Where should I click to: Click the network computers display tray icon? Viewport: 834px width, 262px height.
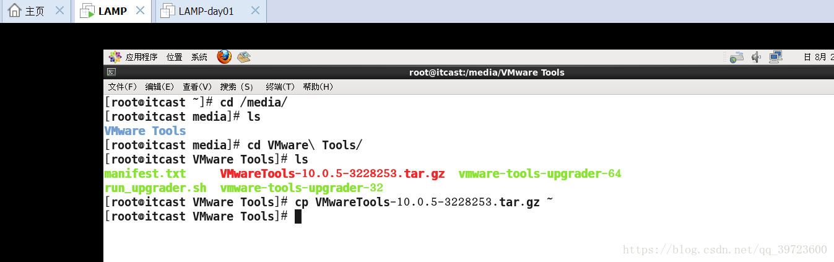[x=776, y=57]
